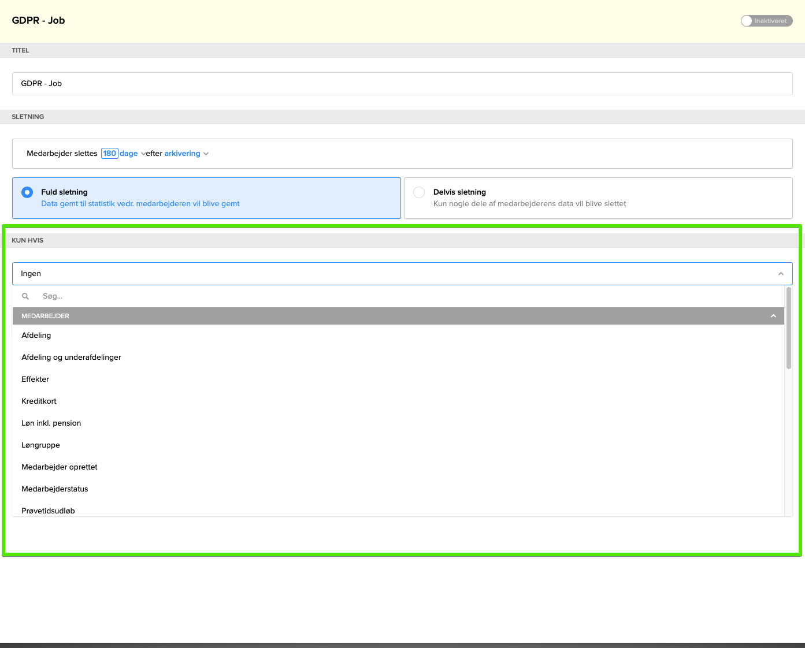Pick Løngruppe from the list
805x648 pixels.
[40, 445]
